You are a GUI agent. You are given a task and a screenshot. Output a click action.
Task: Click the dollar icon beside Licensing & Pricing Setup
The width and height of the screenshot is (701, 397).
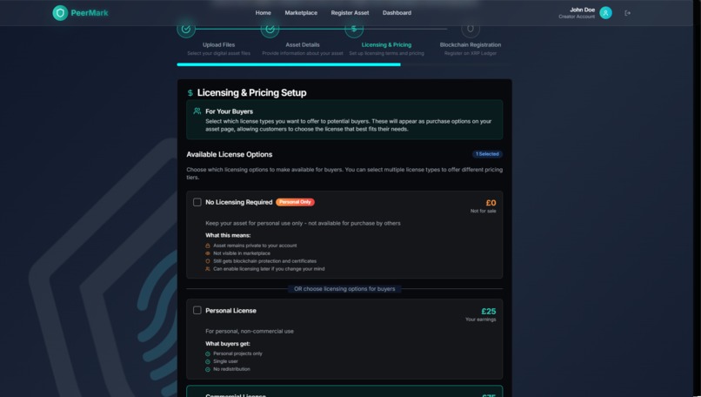pos(190,92)
